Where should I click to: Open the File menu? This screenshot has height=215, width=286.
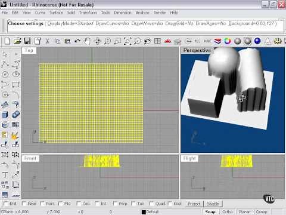click(x=5, y=13)
